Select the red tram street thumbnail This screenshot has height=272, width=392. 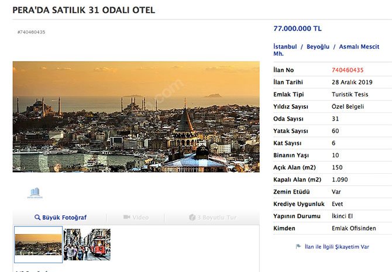pyautogui.click(x=87, y=245)
